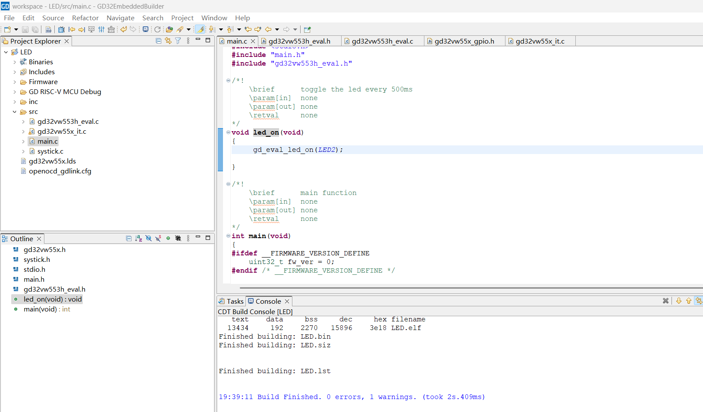Click the Clear Console X icon

(x=665, y=301)
